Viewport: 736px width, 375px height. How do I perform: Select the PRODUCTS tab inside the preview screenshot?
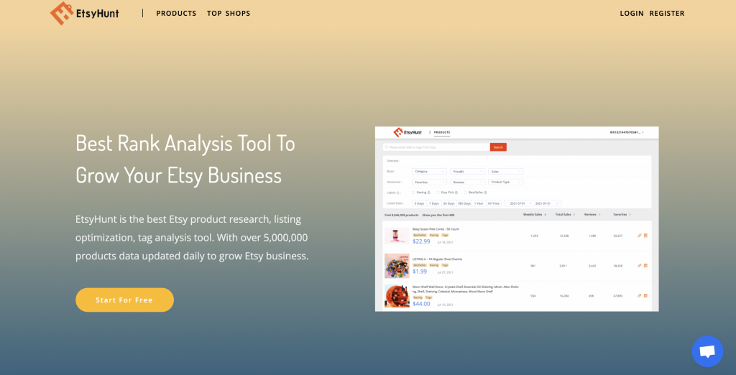[x=442, y=133]
